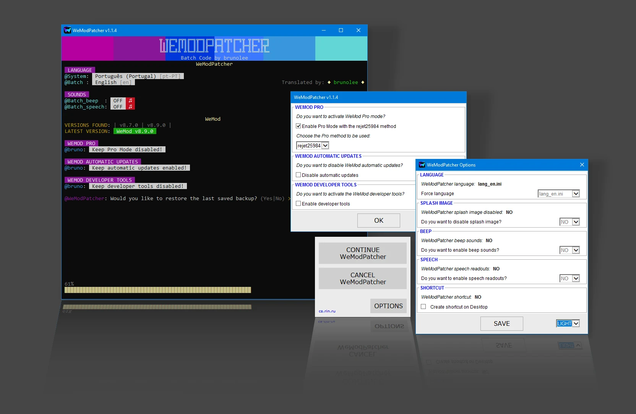Open the disable splash image dropdown
This screenshot has width=636, height=414.
tap(576, 222)
